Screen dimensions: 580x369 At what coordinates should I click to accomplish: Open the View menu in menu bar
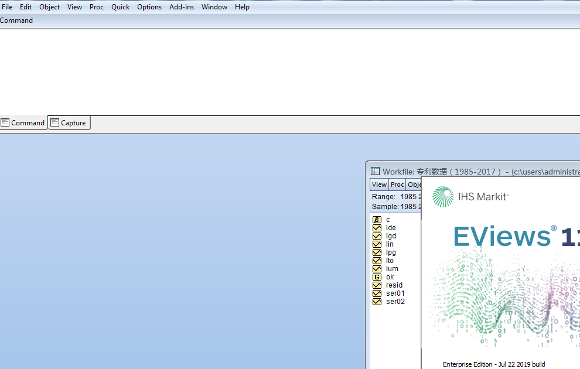[x=75, y=7]
